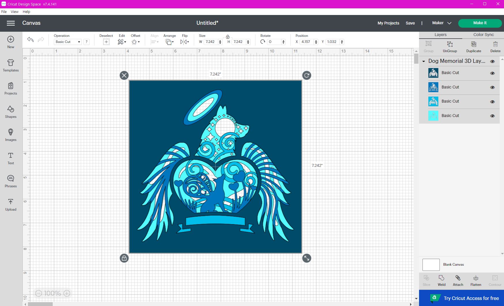504x306 pixels.
Task: Click the Blank Canvas color swatch
Action: pyautogui.click(x=431, y=265)
